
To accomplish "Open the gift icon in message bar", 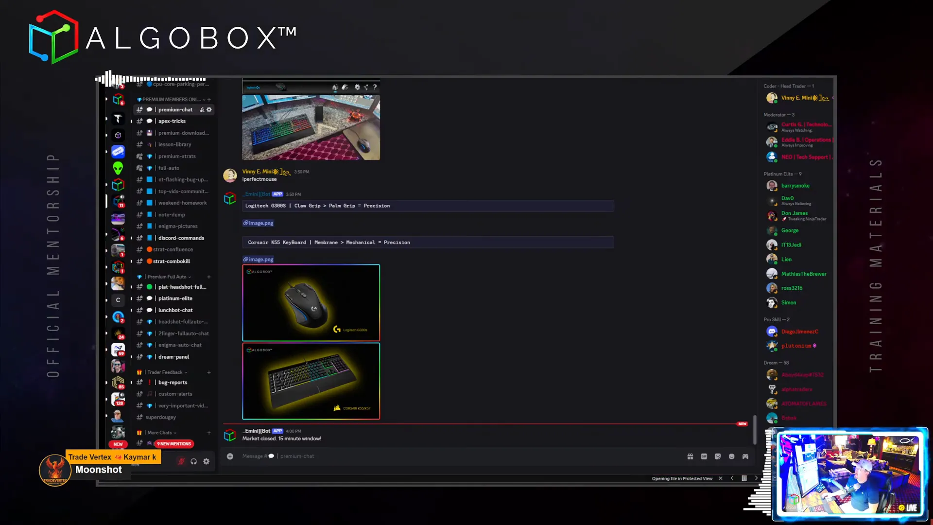I will 690,456.
